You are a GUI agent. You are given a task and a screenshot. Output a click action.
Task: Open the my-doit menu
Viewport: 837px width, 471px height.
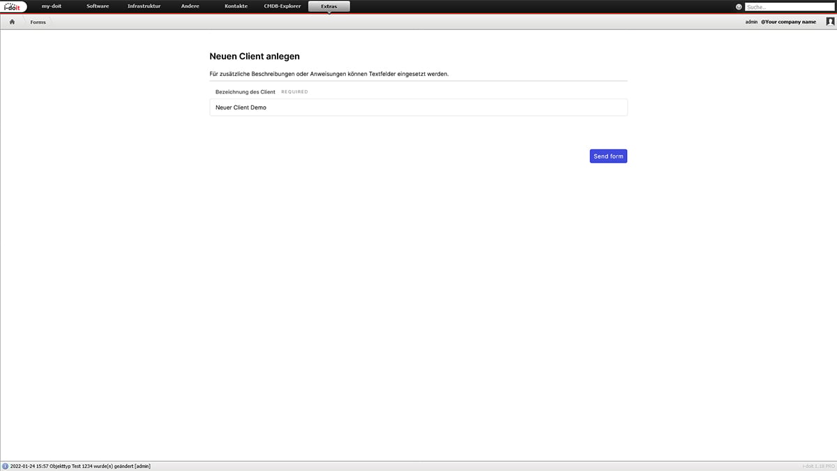(52, 6)
